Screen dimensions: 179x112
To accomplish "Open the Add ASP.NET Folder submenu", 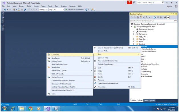I will click(x=70, y=70).
